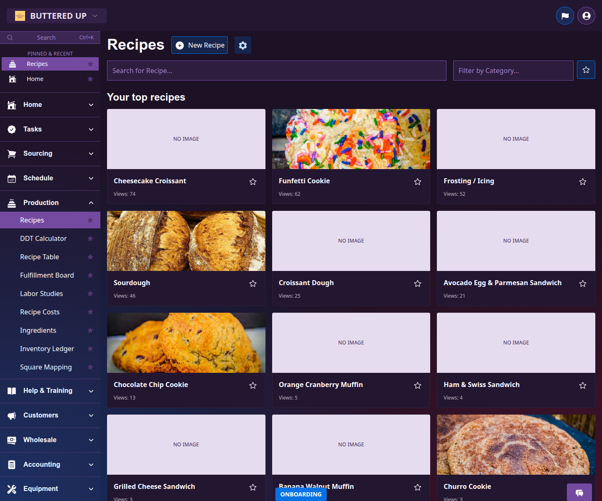This screenshot has height=501, width=602.
Task: Click the New Recipe button
Action: click(199, 45)
